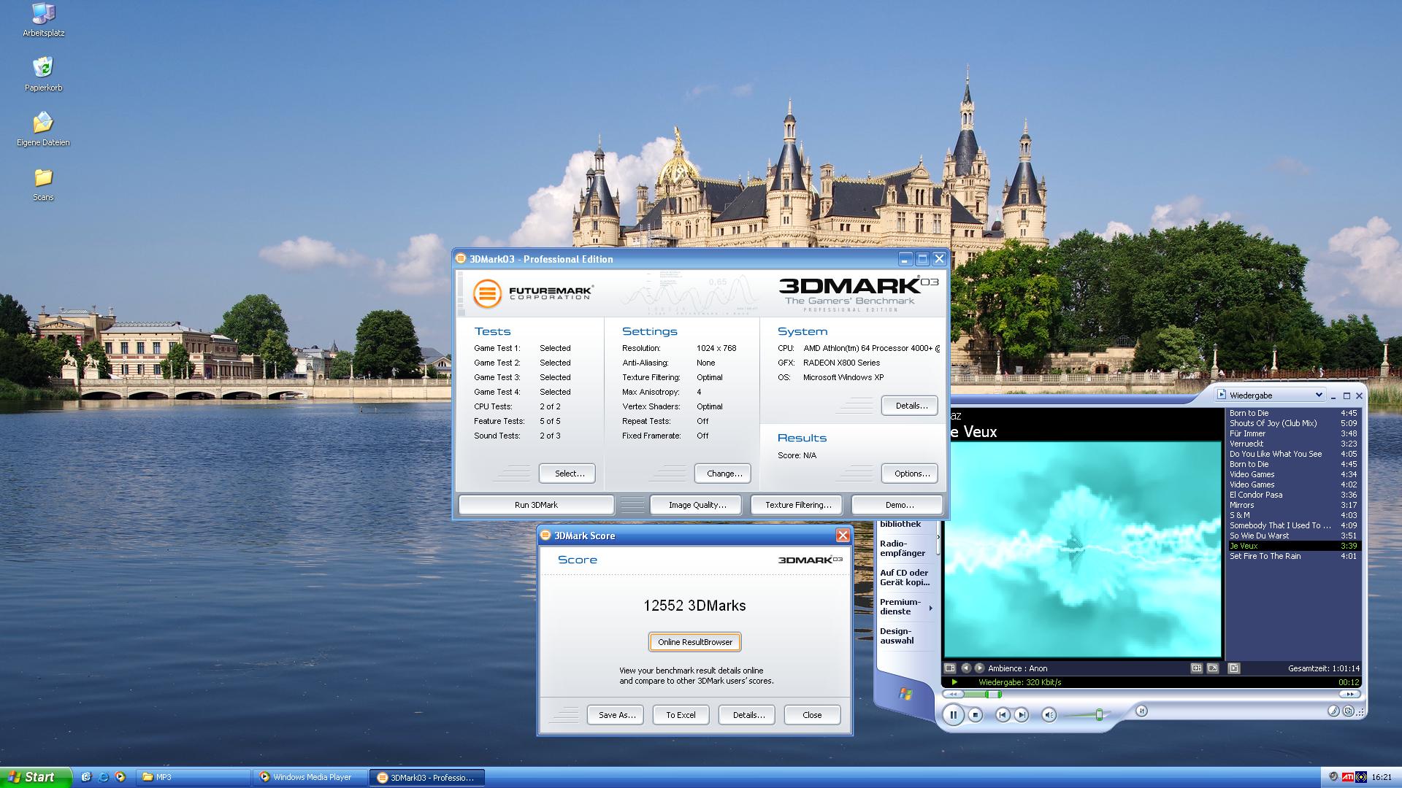Click the Media Player seek bar thumb

point(993,694)
